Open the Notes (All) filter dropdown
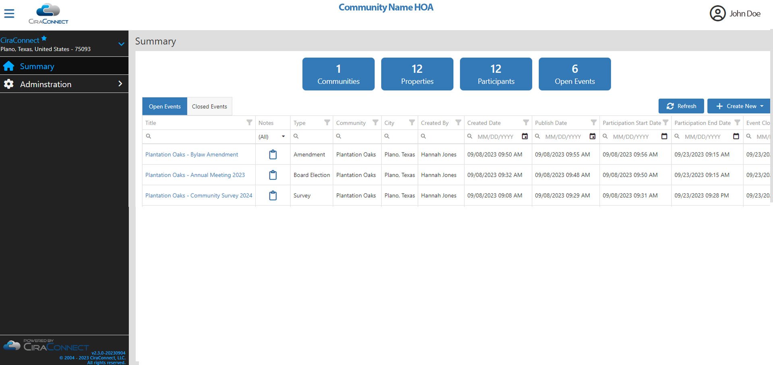This screenshot has width=773, height=365. click(x=272, y=137)
